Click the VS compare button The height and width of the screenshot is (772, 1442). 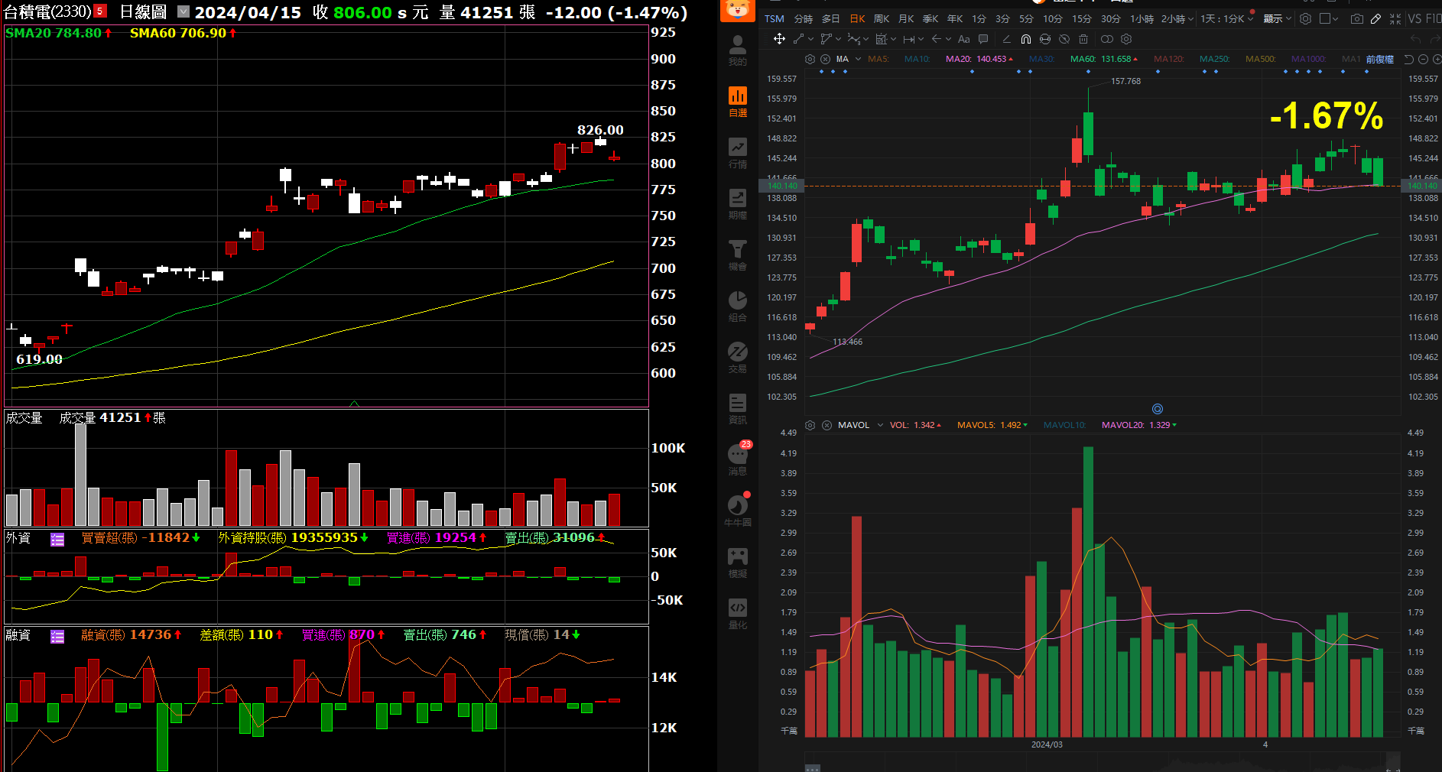(1414, 19)
